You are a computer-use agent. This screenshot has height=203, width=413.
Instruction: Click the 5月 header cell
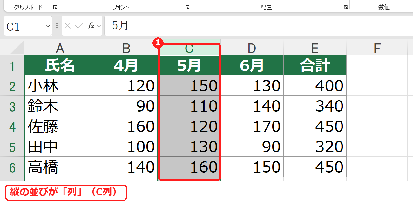[189, 65]
